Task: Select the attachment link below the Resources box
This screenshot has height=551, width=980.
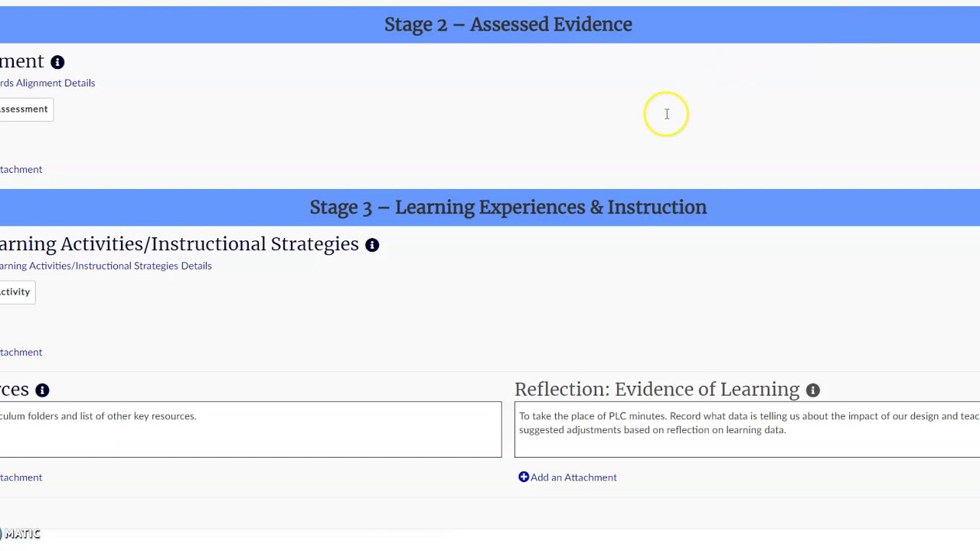Action: (x=21, y=477)
